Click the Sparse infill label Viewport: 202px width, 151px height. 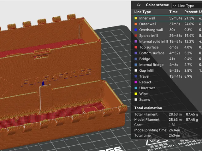point(149,36)
